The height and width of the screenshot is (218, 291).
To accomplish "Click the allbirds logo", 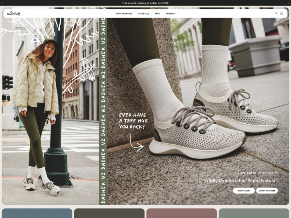I will pyautogui.click(x=13, y=13).
